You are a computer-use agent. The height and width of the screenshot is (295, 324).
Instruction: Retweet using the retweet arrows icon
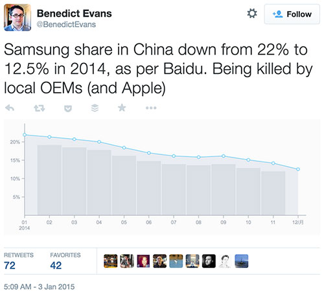[x=40, y=108]
